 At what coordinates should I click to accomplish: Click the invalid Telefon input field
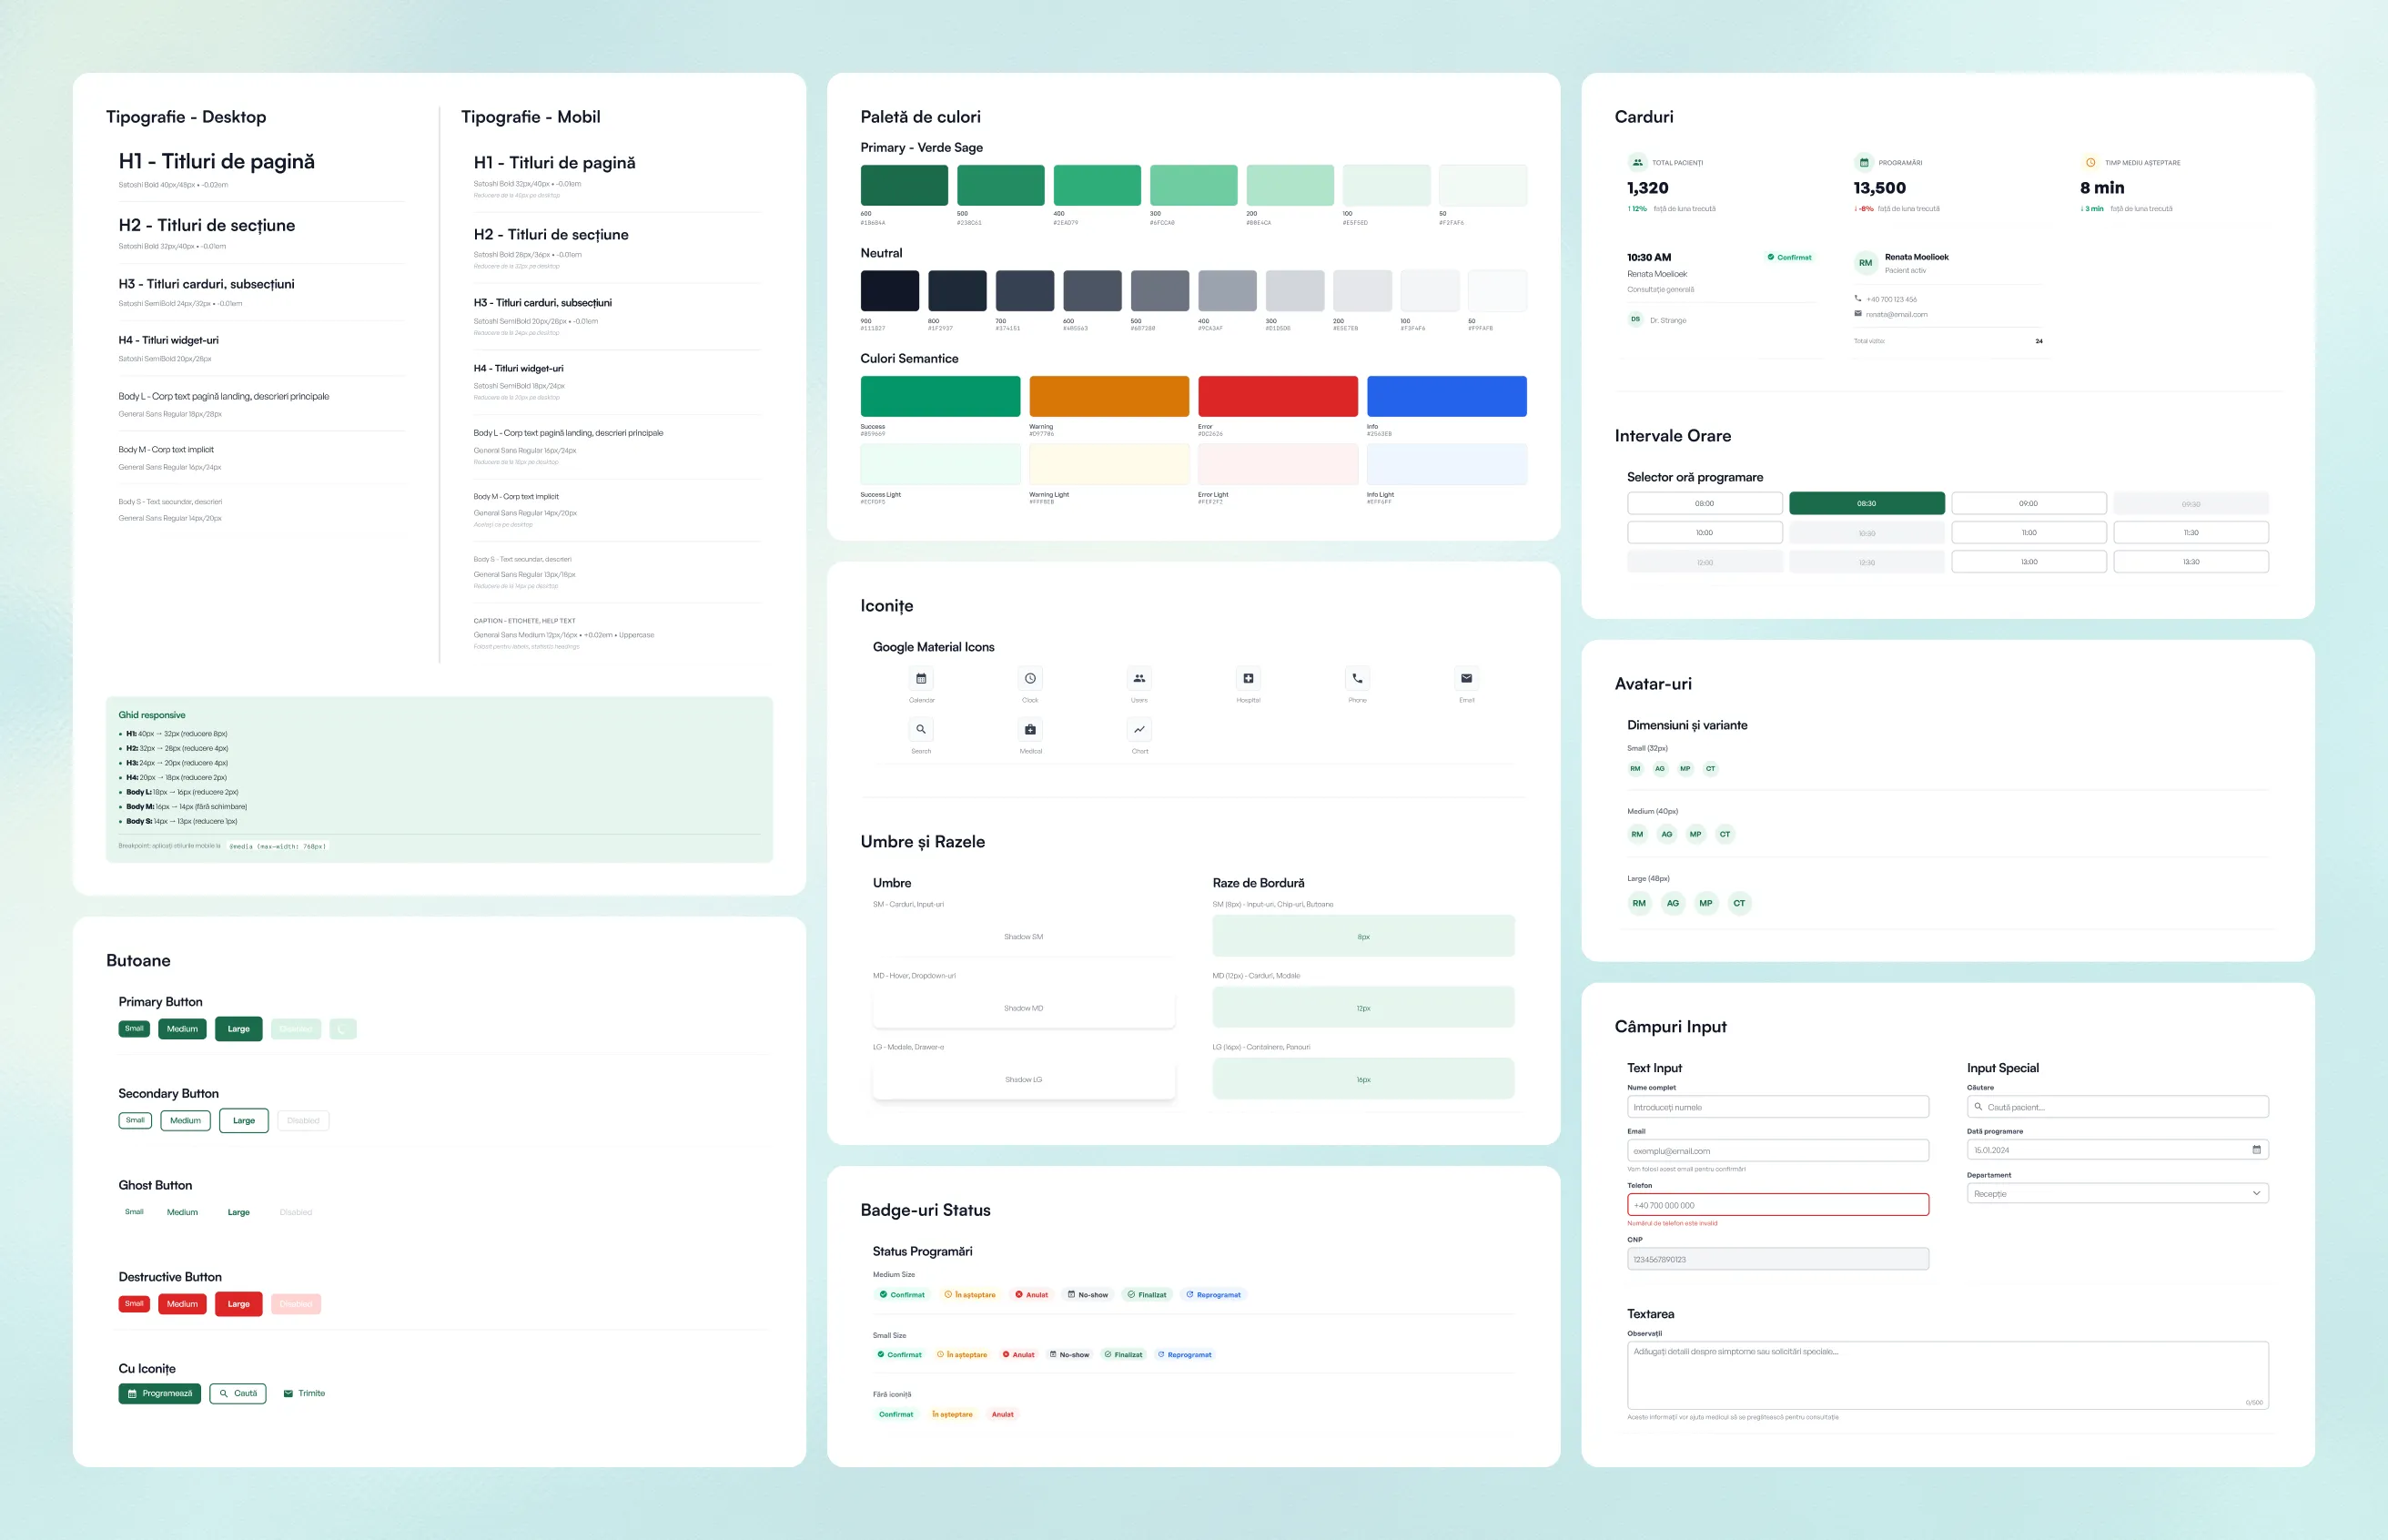click(1777, 1204)
